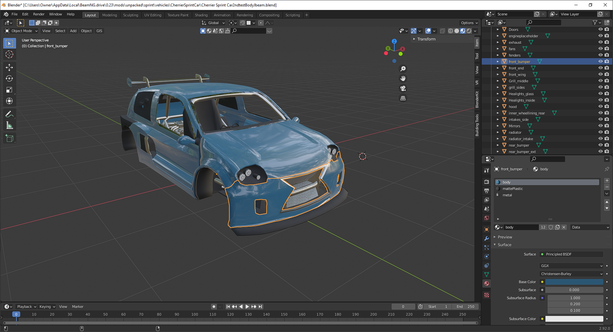Viewport: 613px width, 332px height.
Task: Toggle camera view in the viewport
Action: pos(403,88)
